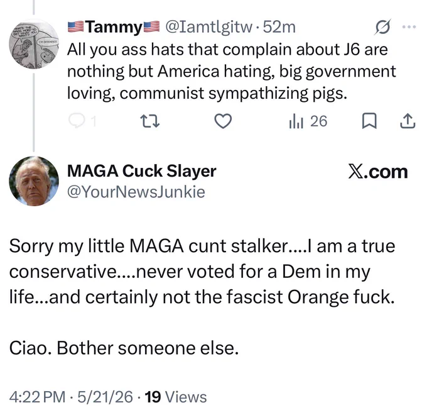Select the Tammy display name
The width and height of the screenshot is (427, 415).
pyautogui.click(x=113, y=27)
